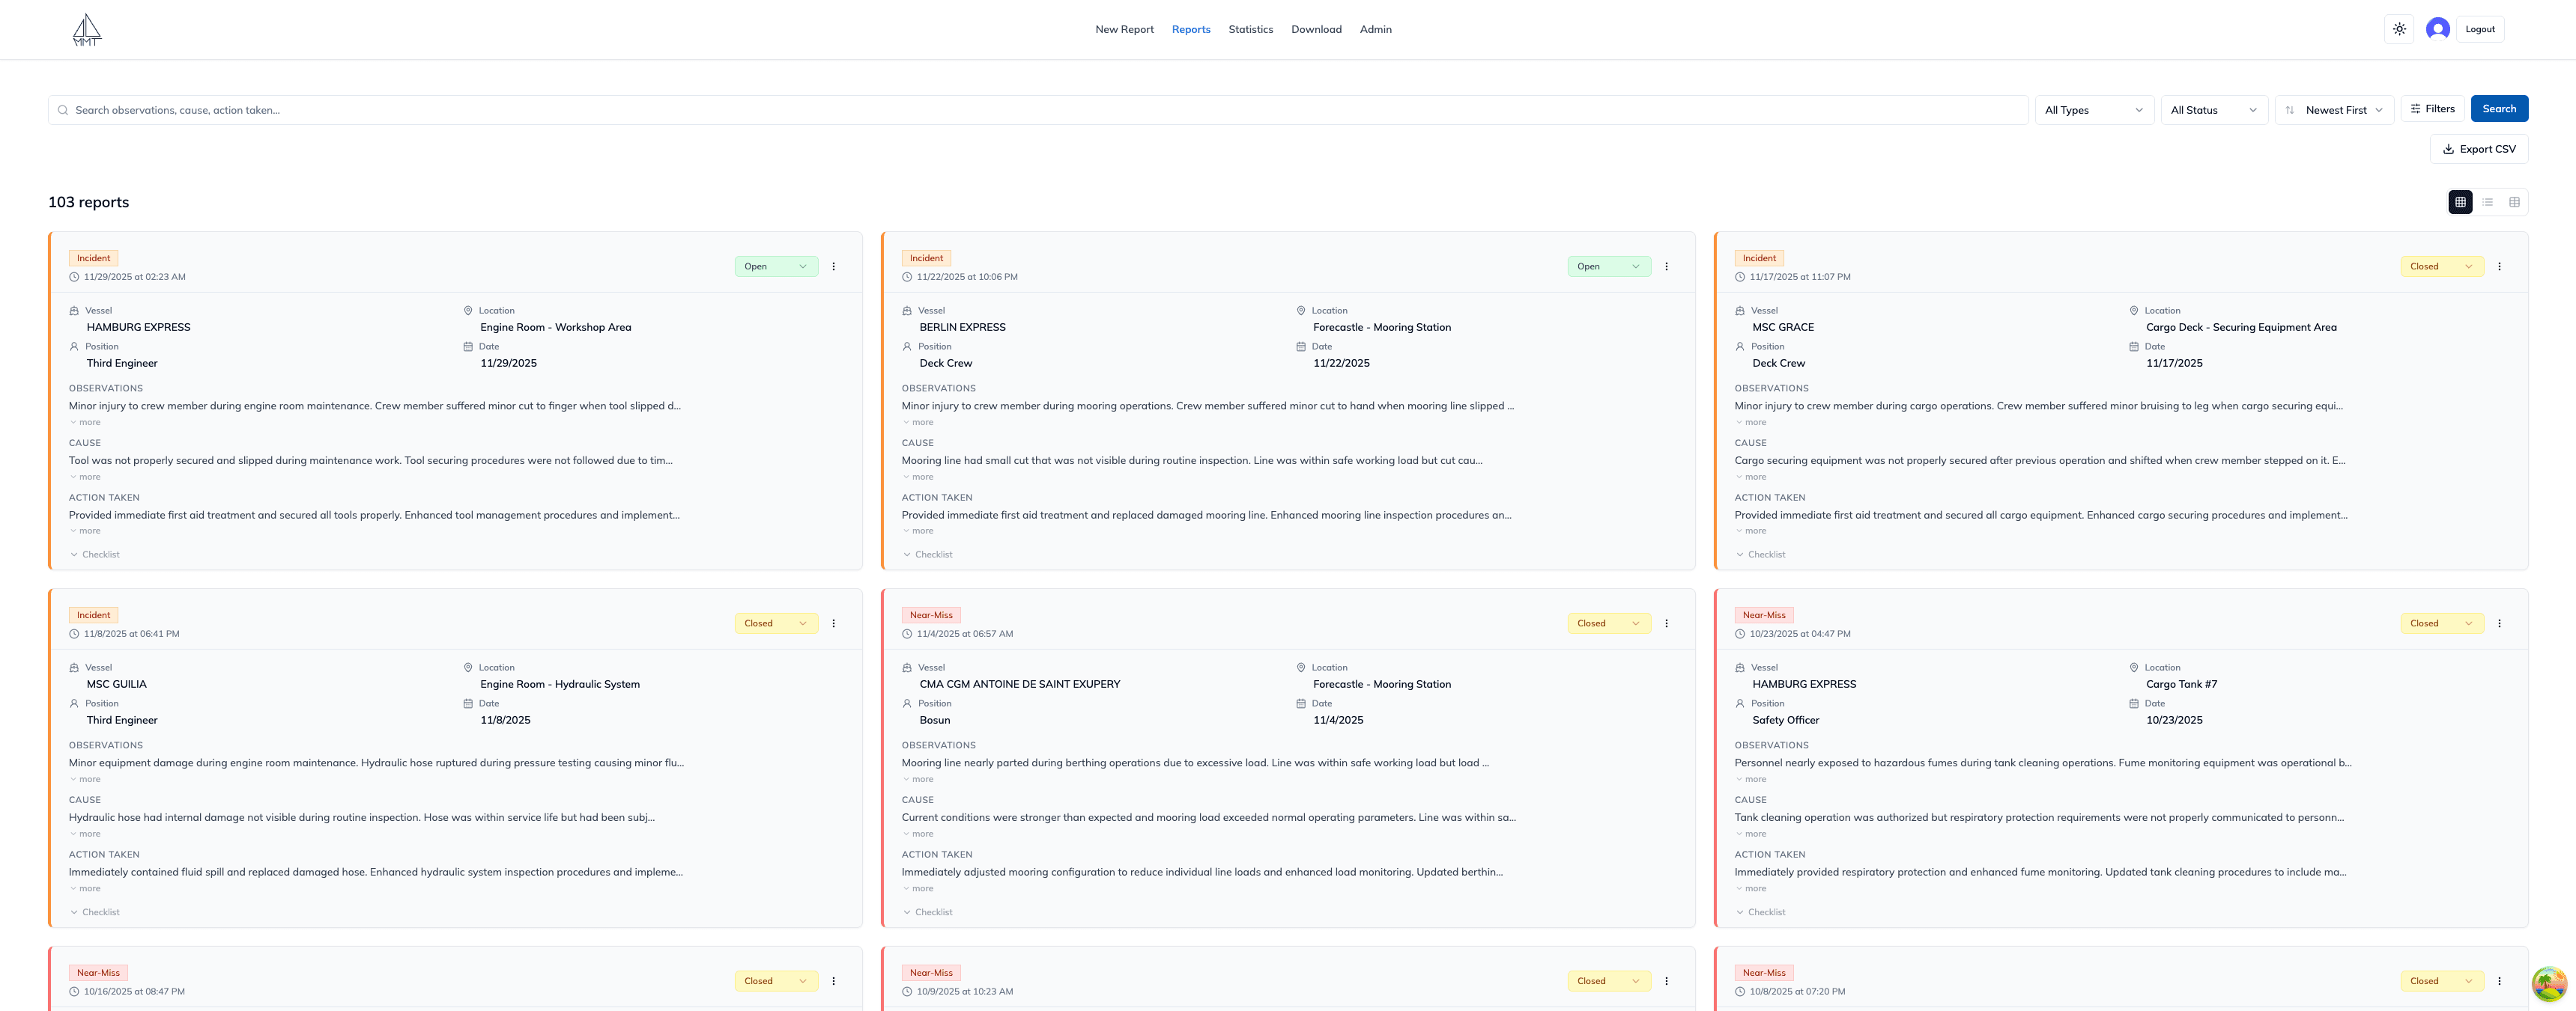Show more of the HAMBURG EXPRESS observations text
The image size is (2576, 1011).
(85, 421)
